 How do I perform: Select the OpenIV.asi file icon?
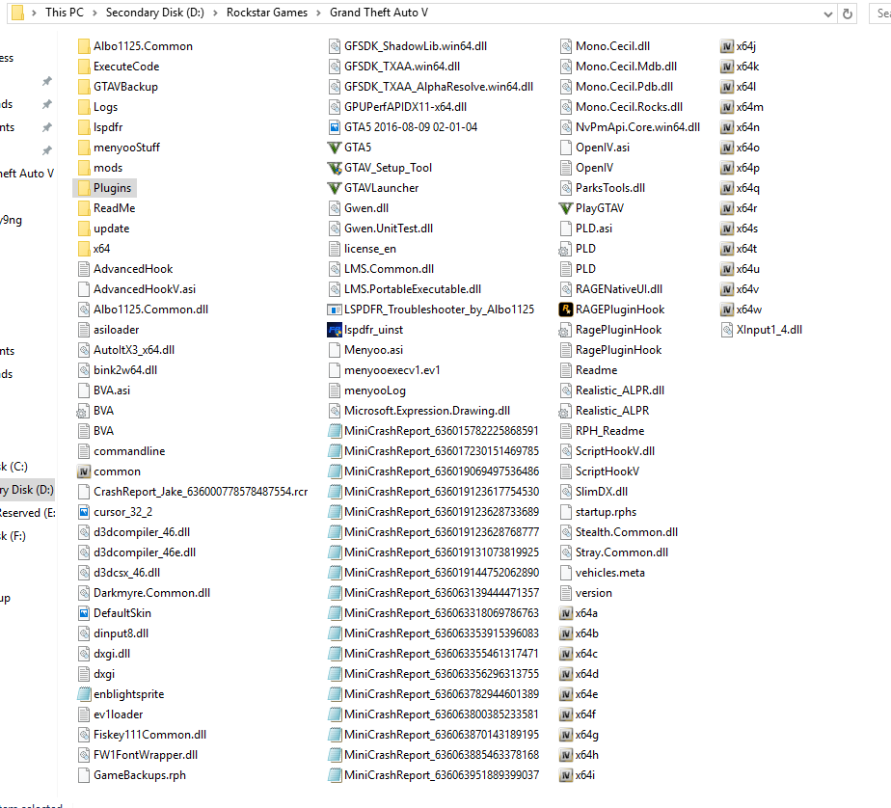click(566, 148)
